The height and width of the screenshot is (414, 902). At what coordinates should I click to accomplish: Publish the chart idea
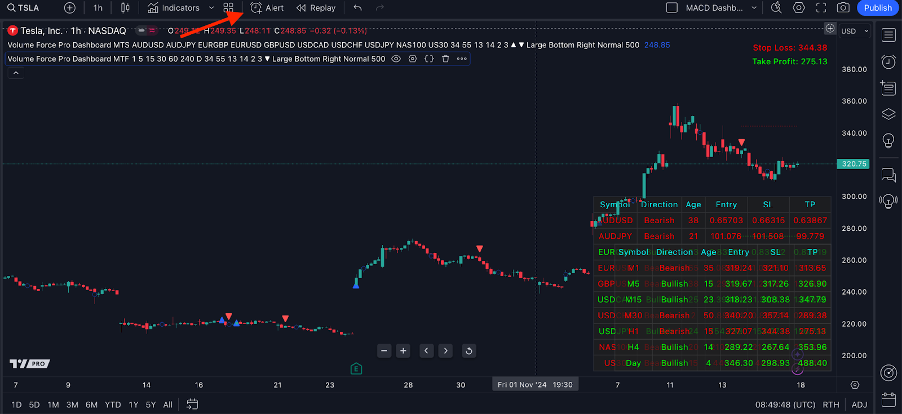click(878, 8)
